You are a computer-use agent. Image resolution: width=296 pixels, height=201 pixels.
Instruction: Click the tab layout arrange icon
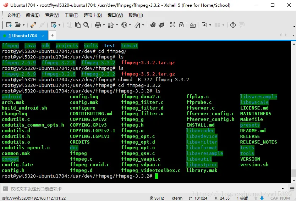point(218,25)
